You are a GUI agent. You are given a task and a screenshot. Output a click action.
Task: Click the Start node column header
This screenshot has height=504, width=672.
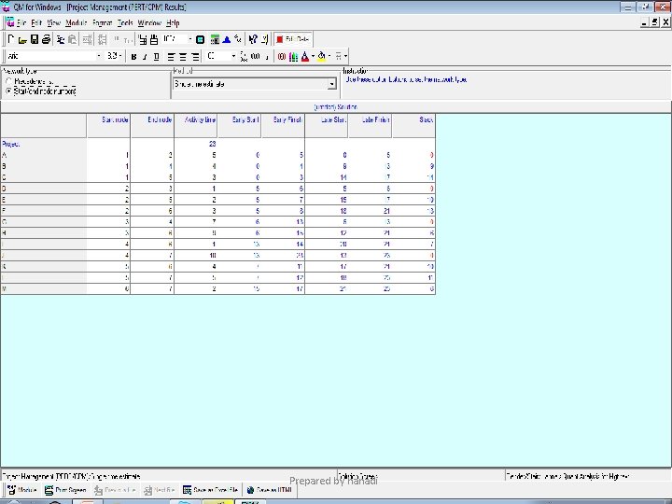(x=109, y=126)
